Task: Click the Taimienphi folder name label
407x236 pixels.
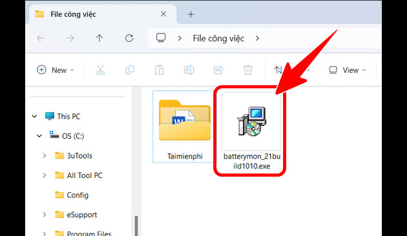Action: 185,157
